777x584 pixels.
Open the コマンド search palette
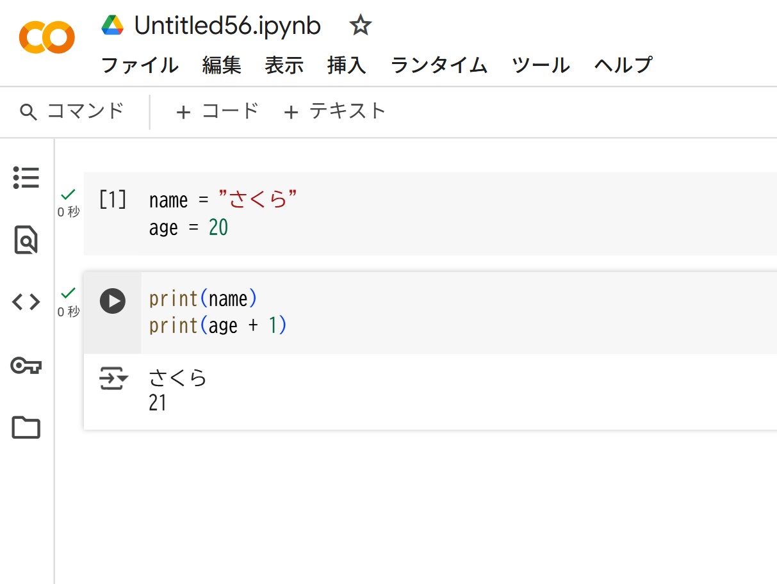point(72,111)
